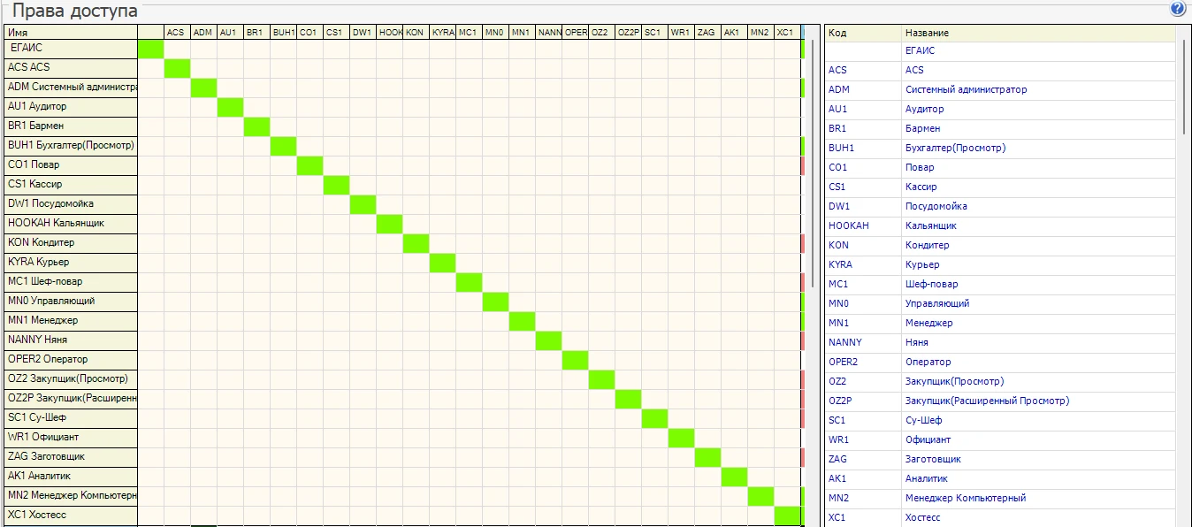Select the 'CO1 Повар' matrix row name
Viewport: 1192px width, 527px height.
(71, 166)
